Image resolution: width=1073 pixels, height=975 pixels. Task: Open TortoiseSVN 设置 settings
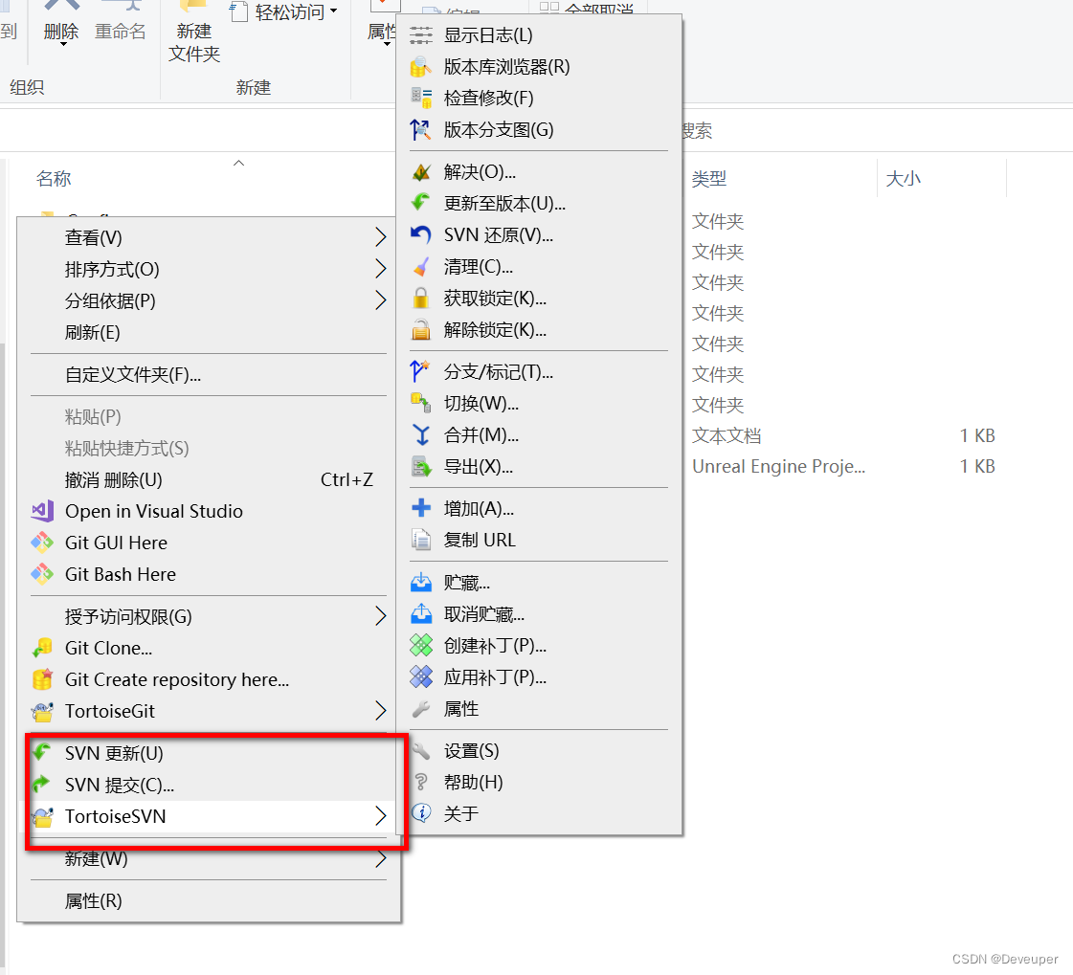[472, 750]
